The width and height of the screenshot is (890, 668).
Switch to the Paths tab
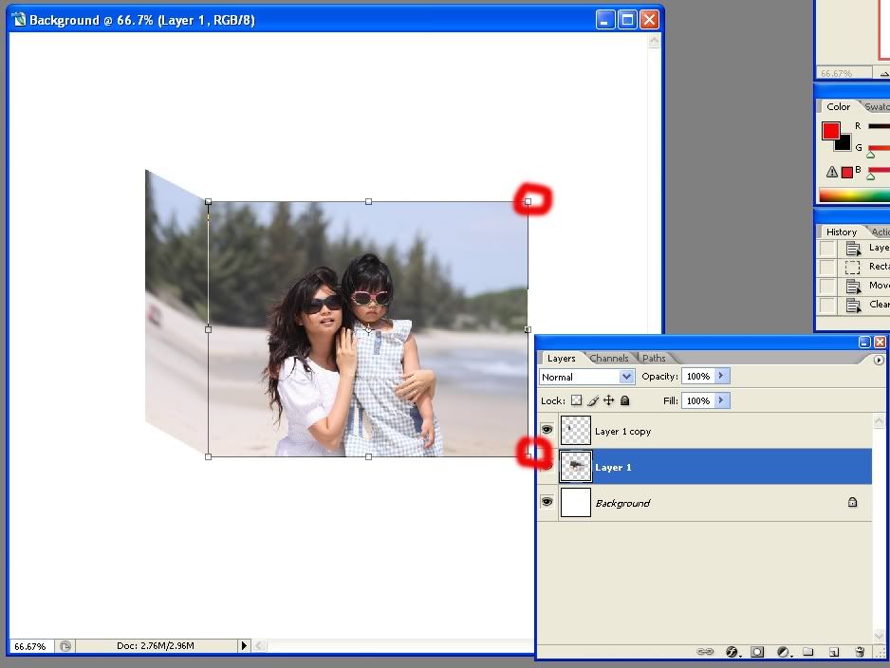pos(654,359)
